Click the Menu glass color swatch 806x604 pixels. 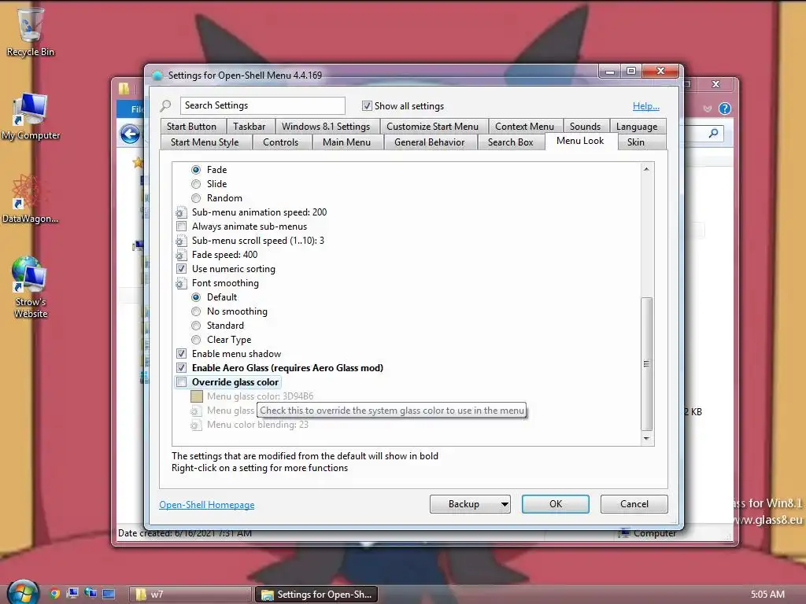pos(196,396)
